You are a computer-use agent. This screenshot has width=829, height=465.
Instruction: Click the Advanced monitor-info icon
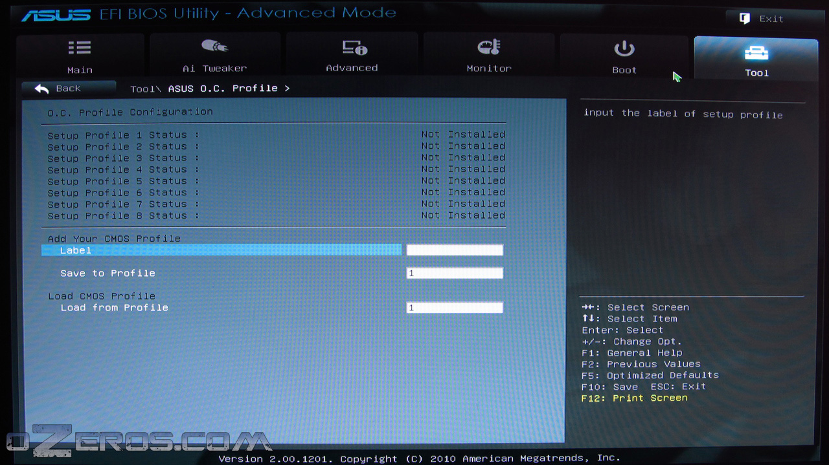354,47
